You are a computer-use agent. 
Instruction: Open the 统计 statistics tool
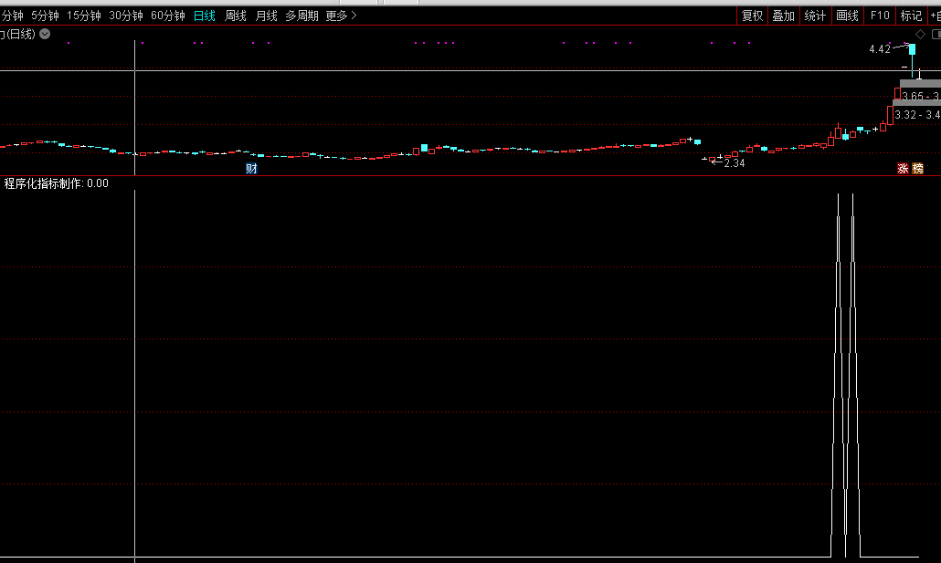coord(815,16)
